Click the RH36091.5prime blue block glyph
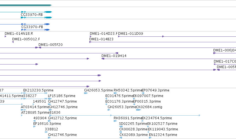 click(115, 121)
